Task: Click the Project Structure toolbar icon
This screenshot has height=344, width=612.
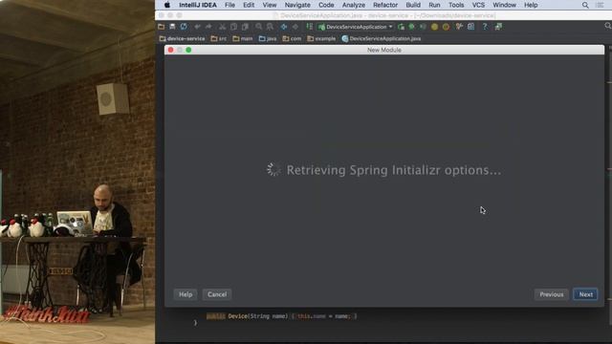Action: [x=471, y=27]
